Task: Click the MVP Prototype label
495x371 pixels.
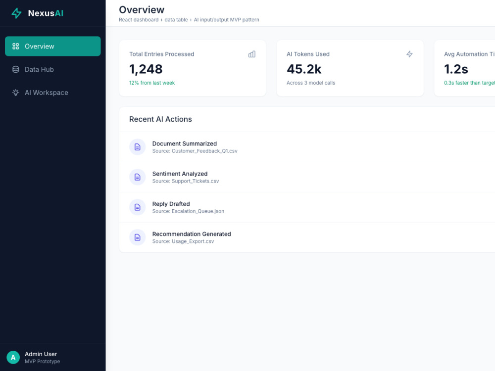Action: click(42, 362)
